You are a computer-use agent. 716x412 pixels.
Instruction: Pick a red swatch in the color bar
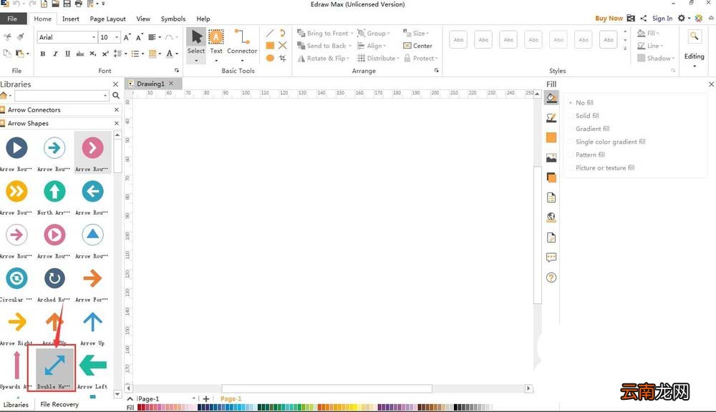(140, 408)
